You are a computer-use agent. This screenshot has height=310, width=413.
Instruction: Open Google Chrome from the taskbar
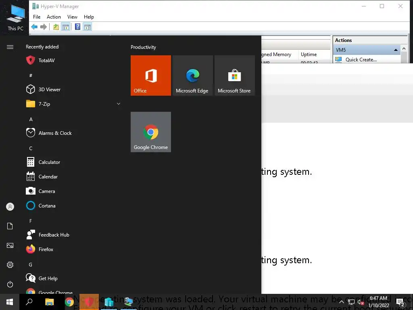[x=69, y=302]
